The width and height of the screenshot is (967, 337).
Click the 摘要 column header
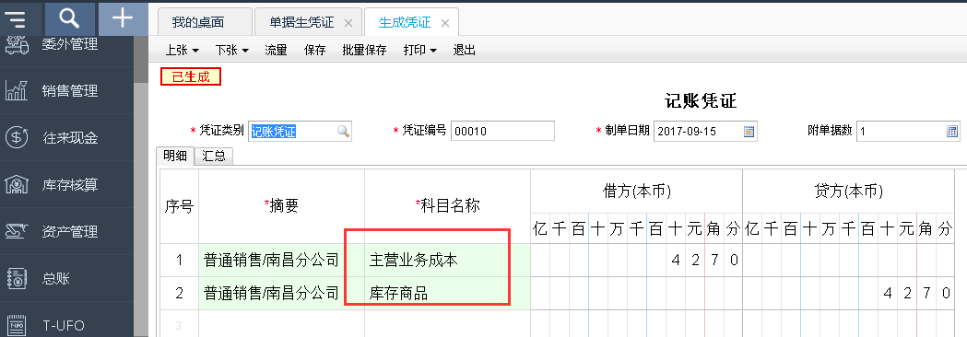tap(282, 206)
